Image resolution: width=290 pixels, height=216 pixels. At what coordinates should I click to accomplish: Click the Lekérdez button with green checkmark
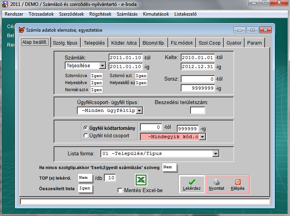click(x=192, y=184)
